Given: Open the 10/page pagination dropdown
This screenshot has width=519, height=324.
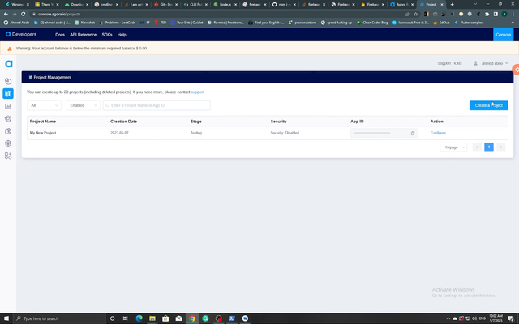Looking at the screenshot, I should tap(453, 147).
